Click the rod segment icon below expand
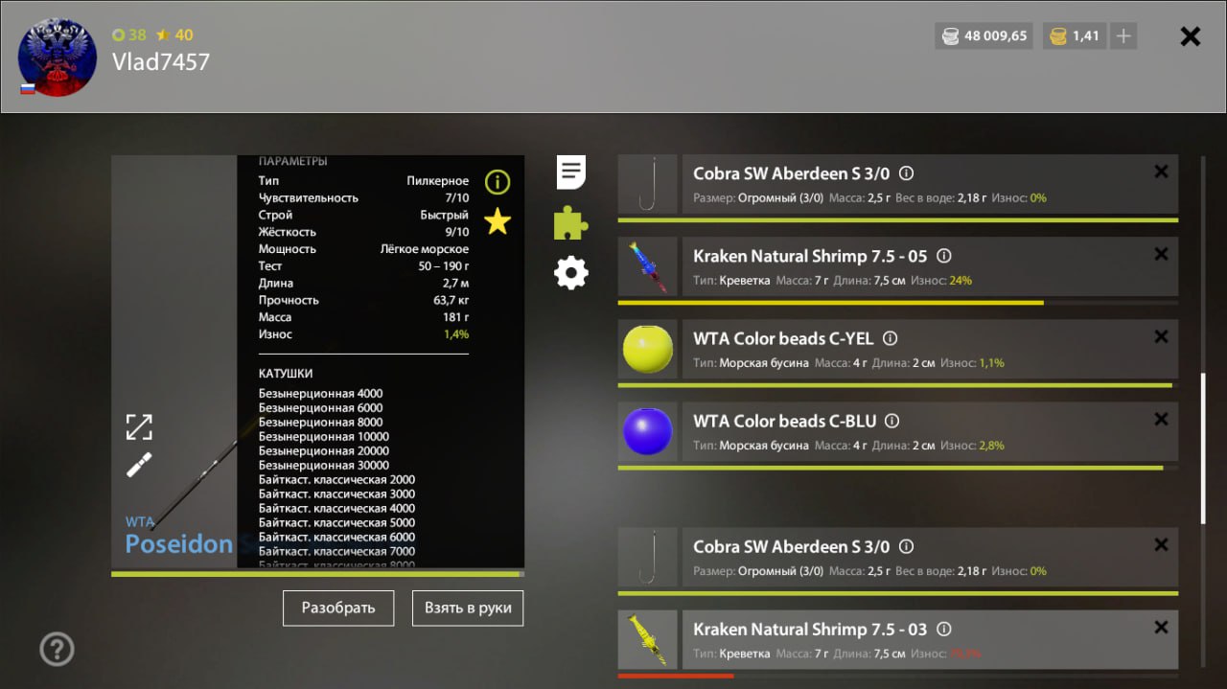Image resolution: width=1227 pixels, height=689 pixels. tap(140, 465)
